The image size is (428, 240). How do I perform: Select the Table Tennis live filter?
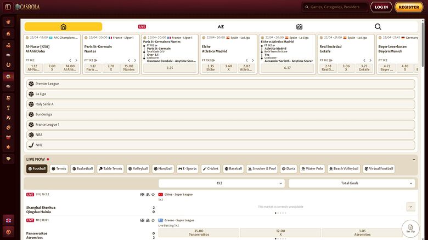click(x=110, y=168)
